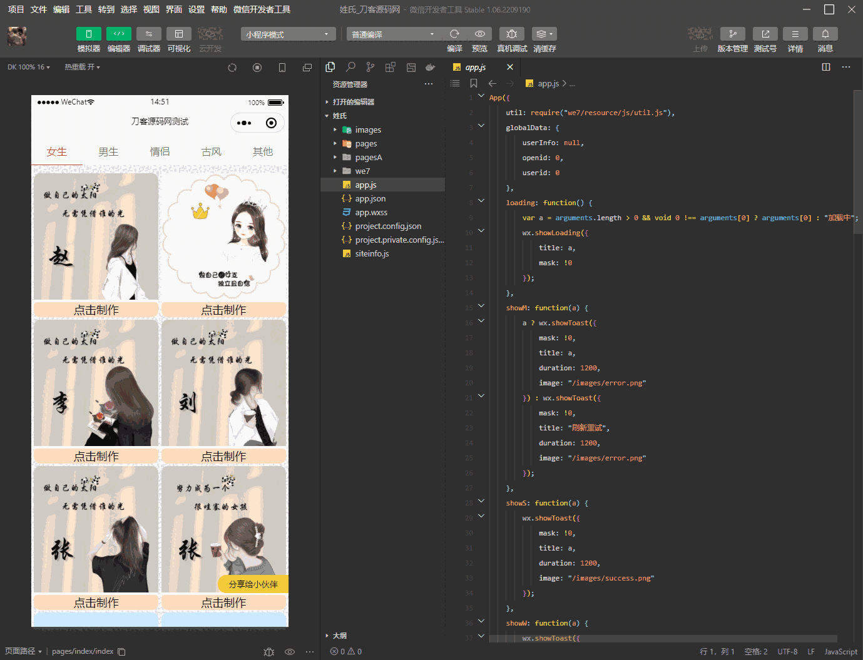863x660 pixels.
Task: Open the Tools (工具) menu
Action: click(84, 9)
